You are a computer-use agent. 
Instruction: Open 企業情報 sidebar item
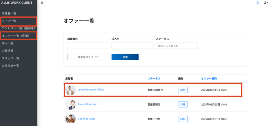pos(7,51)
